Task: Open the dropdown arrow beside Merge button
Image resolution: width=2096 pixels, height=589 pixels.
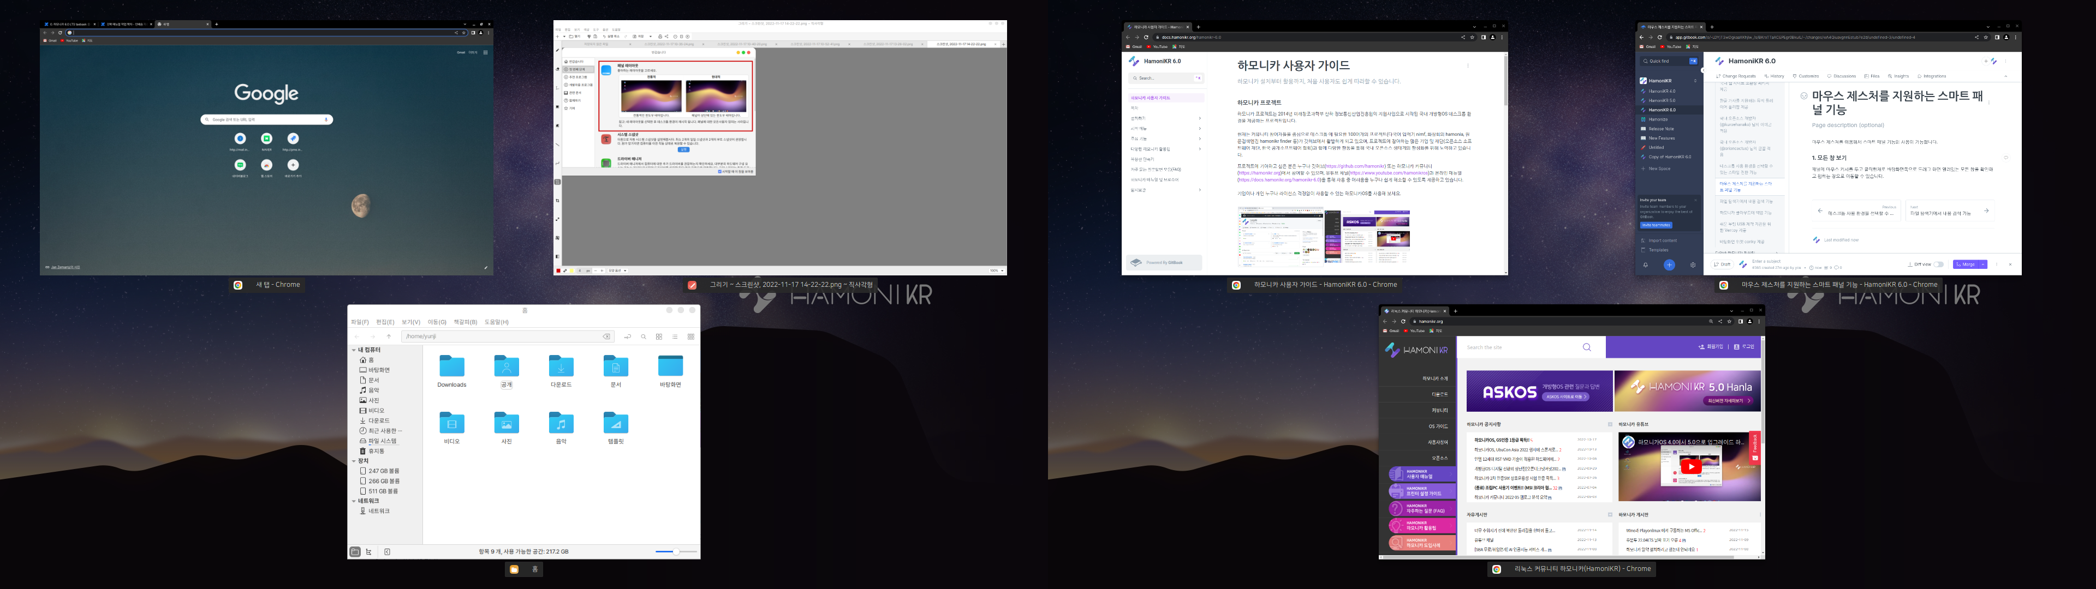Action: click(x=1983, y=265)
